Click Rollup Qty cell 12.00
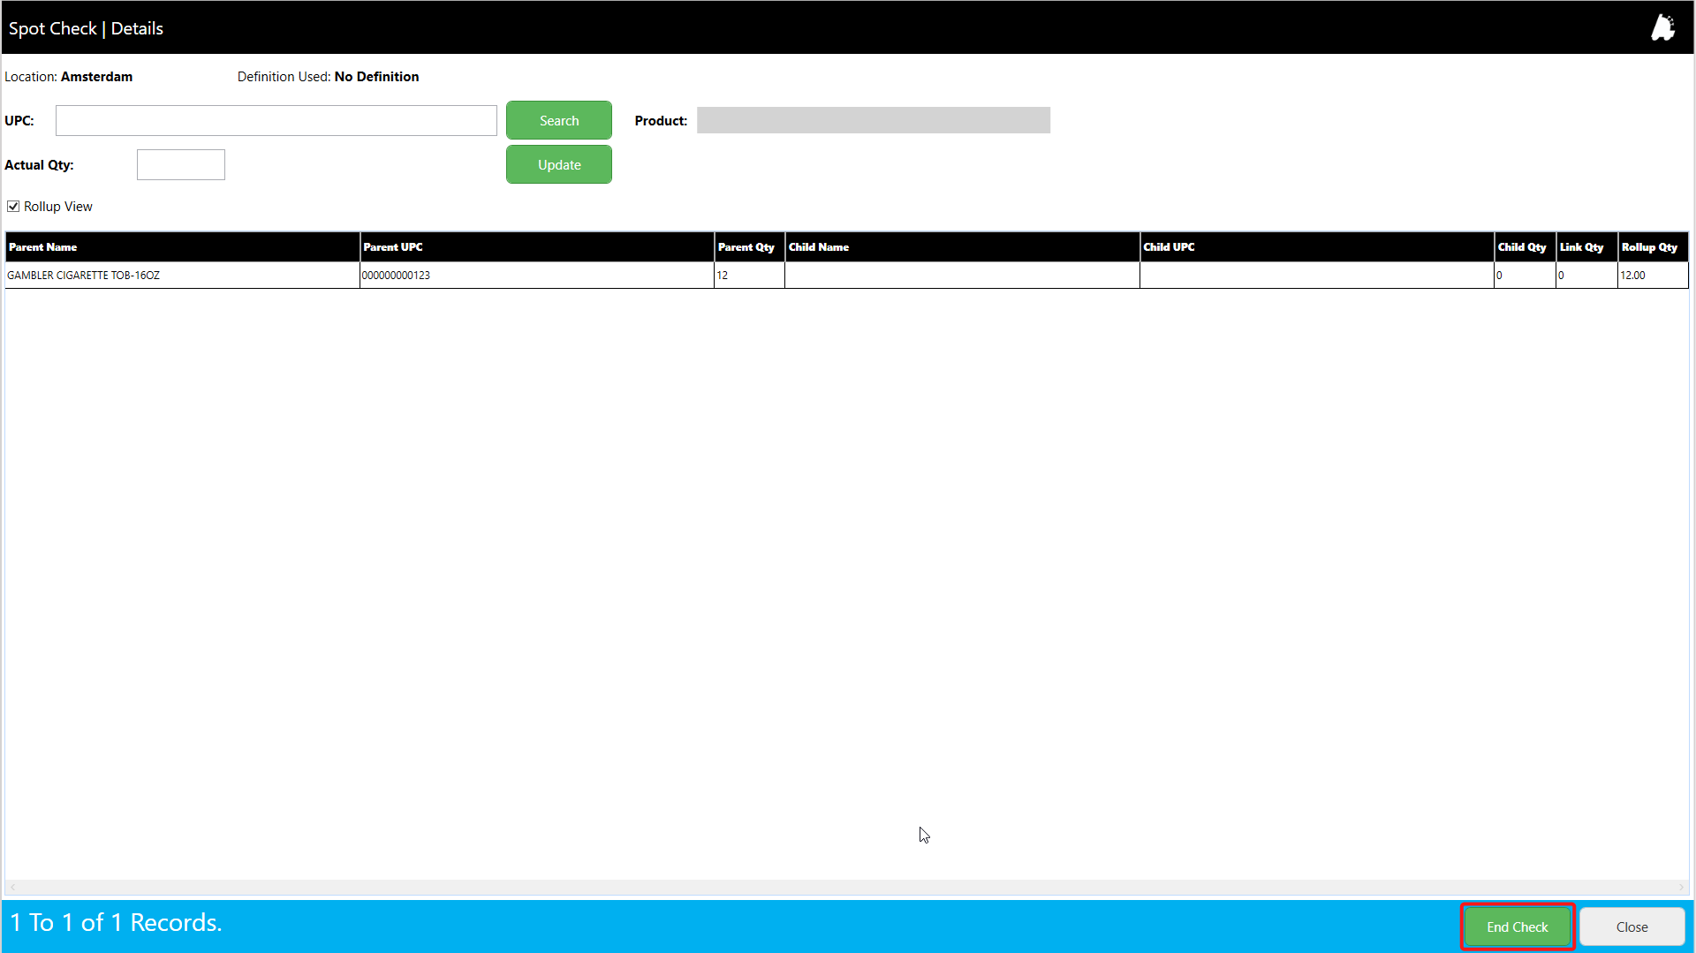Image resolution: width=1696 pixels, height=953 pixels. [1654, 276]
